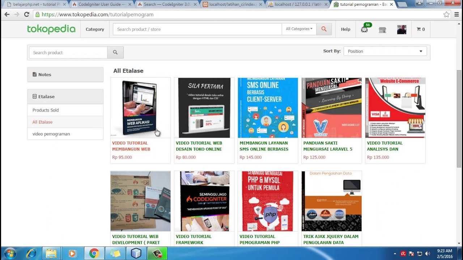Click Panduan Sakti Laravel product image
Image resolution: width=463 pixels, height=260 pixels.
pyautogui.click(x=331, y=108)
